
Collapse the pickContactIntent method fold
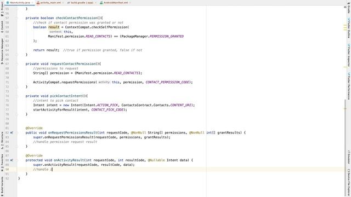[x=17, y=96]
